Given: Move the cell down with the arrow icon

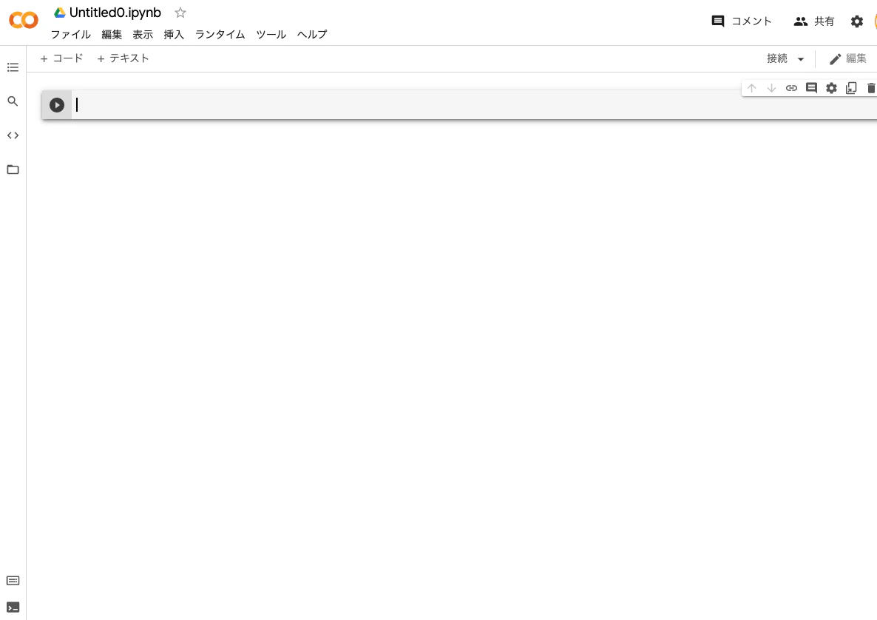Looking at the screenshot, I should tap(771, 88).
